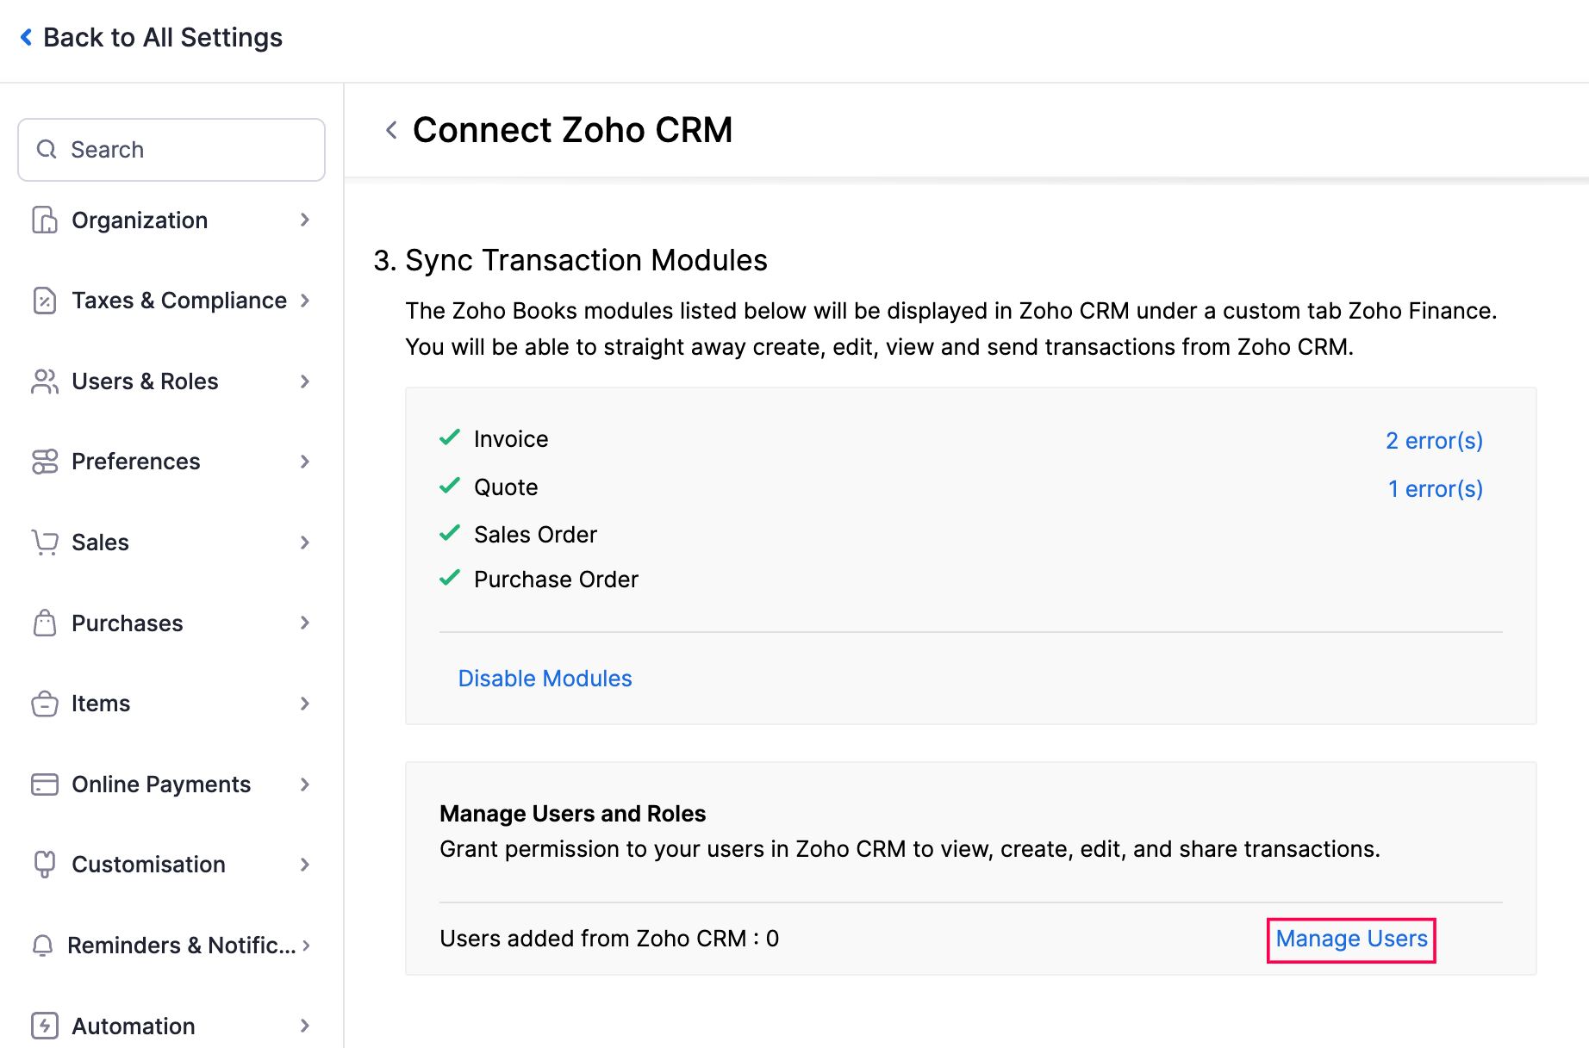The width and height of the screenshot is (1589, 1048).
Task: Toggle the Invoice module checkmark
Action: [x=449, y=438]
